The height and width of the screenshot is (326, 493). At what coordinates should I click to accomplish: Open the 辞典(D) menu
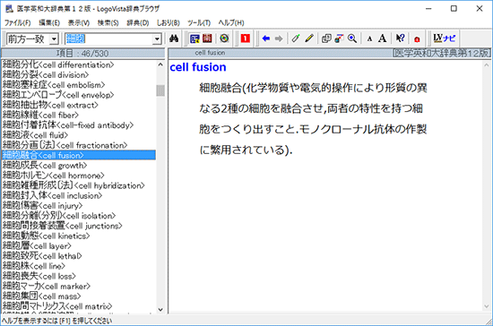point(138,23)
